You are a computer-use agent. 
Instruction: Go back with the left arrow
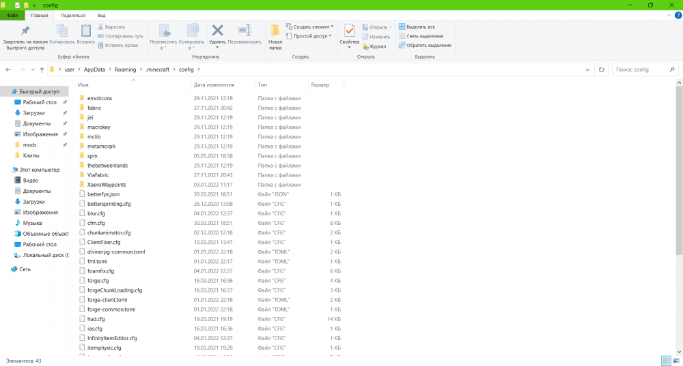[x=8, y=70]
